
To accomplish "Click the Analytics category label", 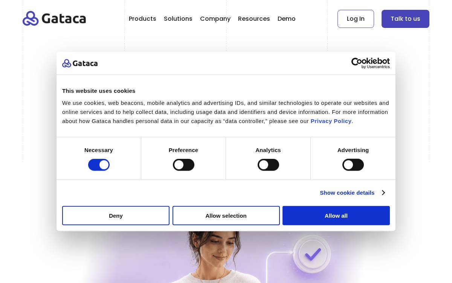I will click(268, 150).
